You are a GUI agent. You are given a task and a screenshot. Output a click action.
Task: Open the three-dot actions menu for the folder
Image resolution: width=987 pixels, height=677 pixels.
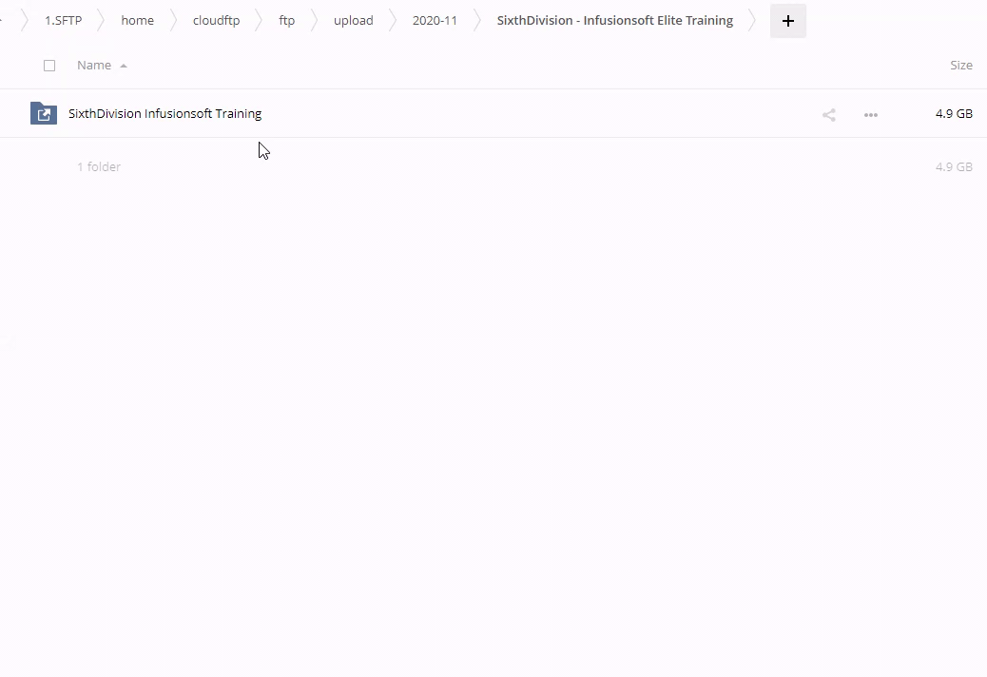click(870, 115)
